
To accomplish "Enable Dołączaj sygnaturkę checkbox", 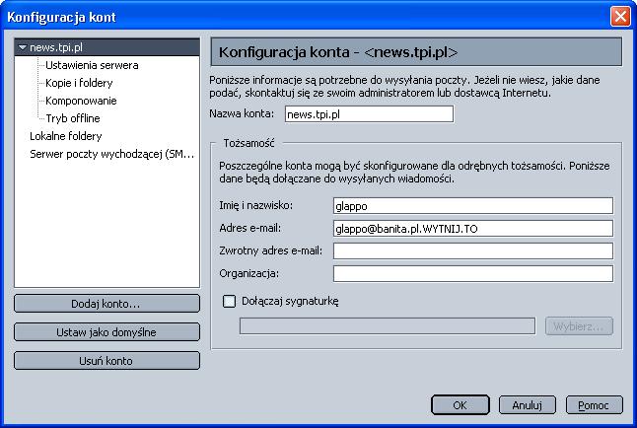I will point(230,302).
